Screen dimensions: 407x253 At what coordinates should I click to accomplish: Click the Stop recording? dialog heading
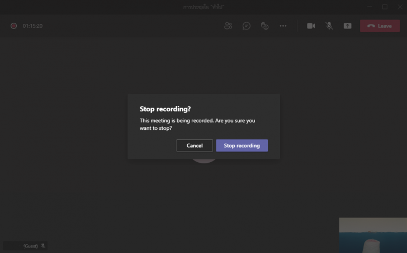coord(165,109)
